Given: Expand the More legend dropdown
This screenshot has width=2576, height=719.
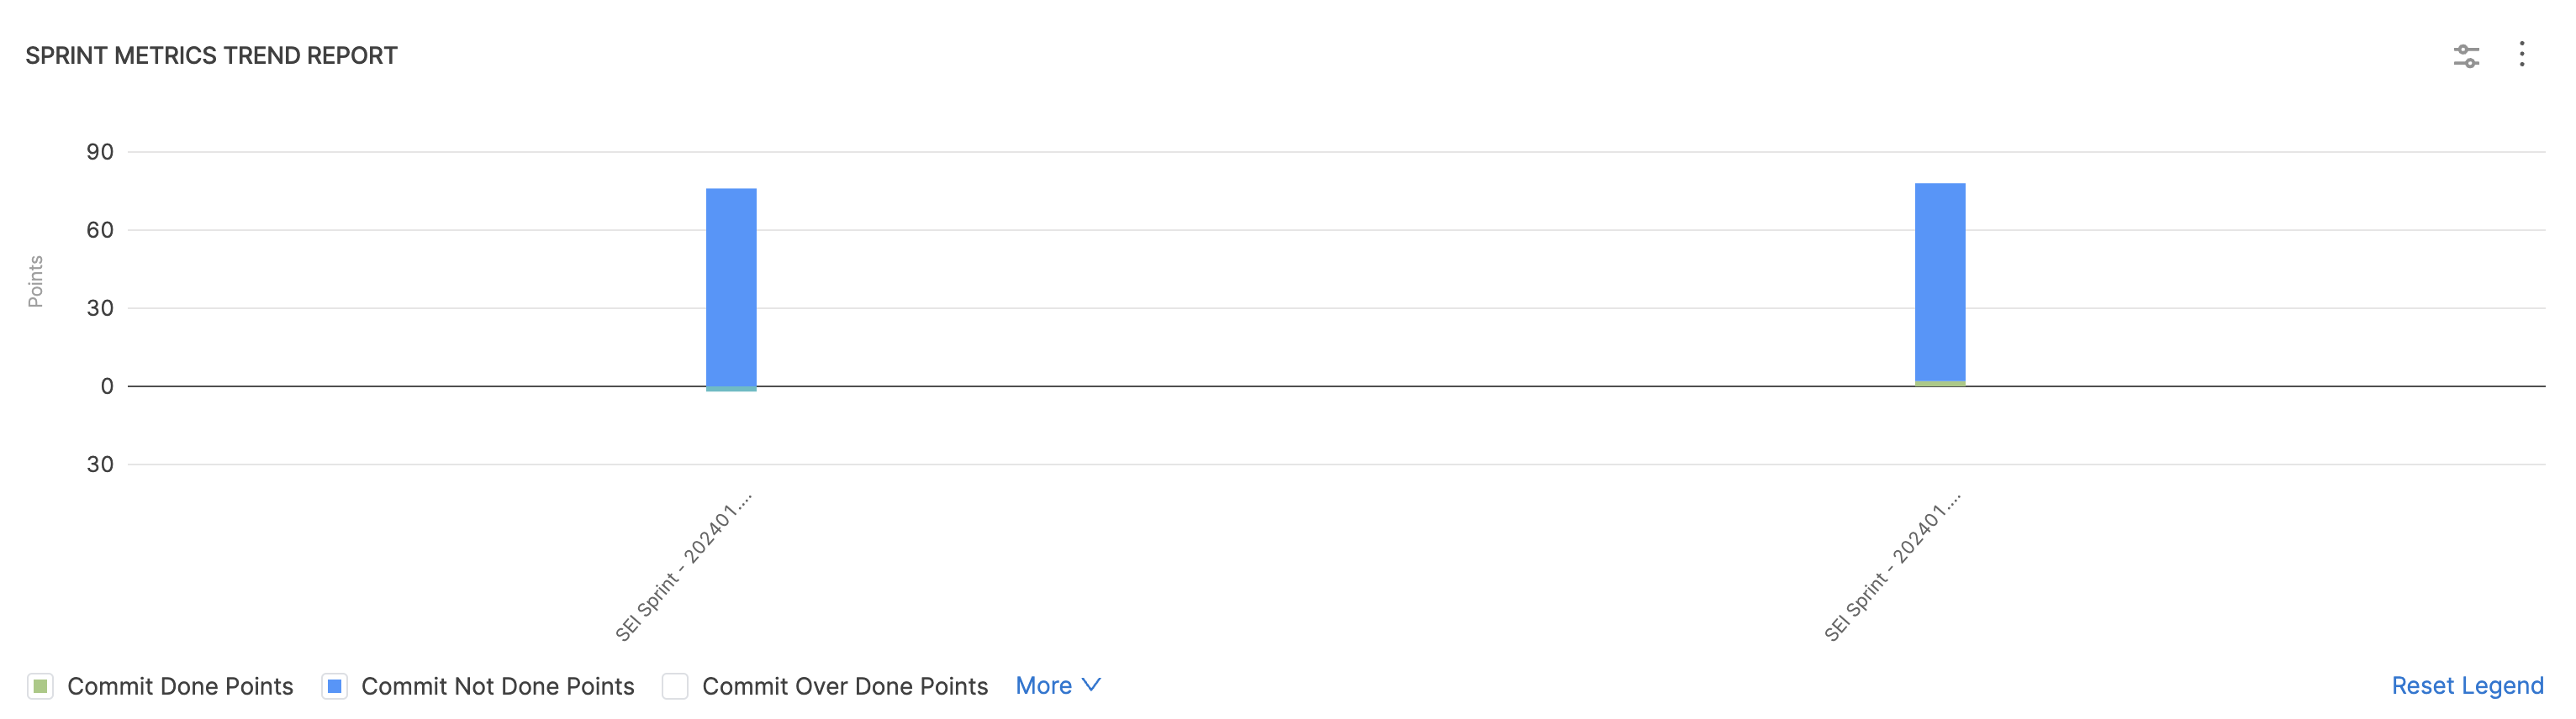Looking at the screenshot, I should [1057, 685].
